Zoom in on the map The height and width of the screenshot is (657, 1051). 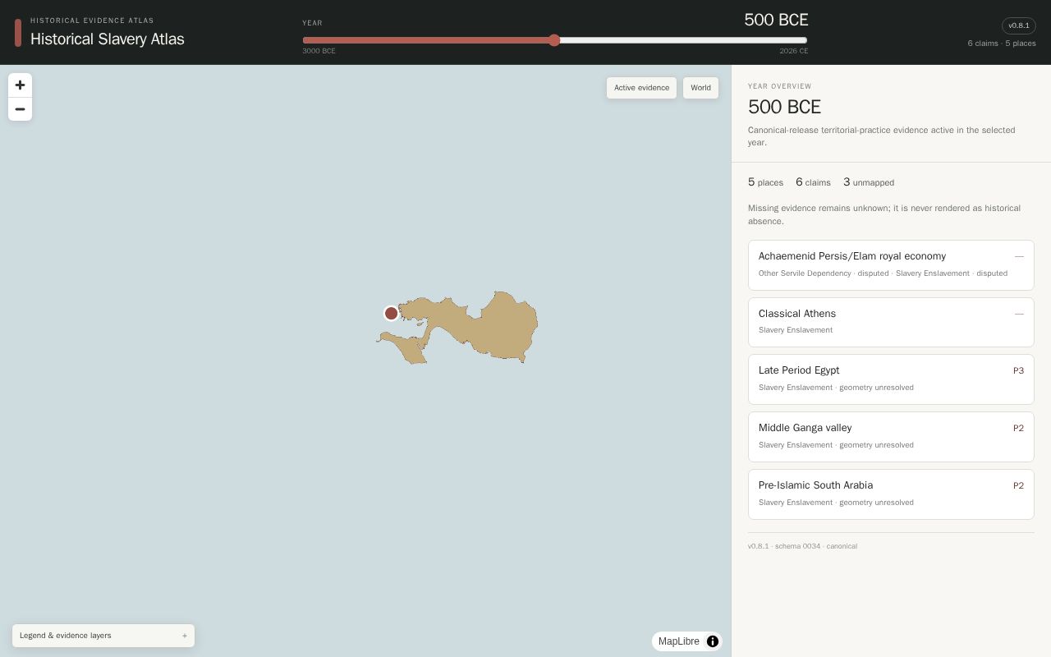pyautogui.click(x=20, y=85)
